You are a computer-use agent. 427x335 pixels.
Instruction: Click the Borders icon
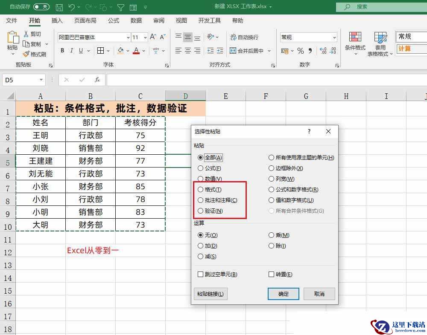(100, 51)
